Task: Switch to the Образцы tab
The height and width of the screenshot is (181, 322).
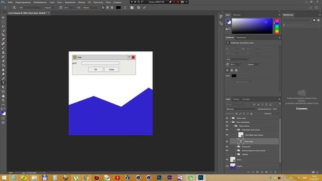Action: pos(237,15)
